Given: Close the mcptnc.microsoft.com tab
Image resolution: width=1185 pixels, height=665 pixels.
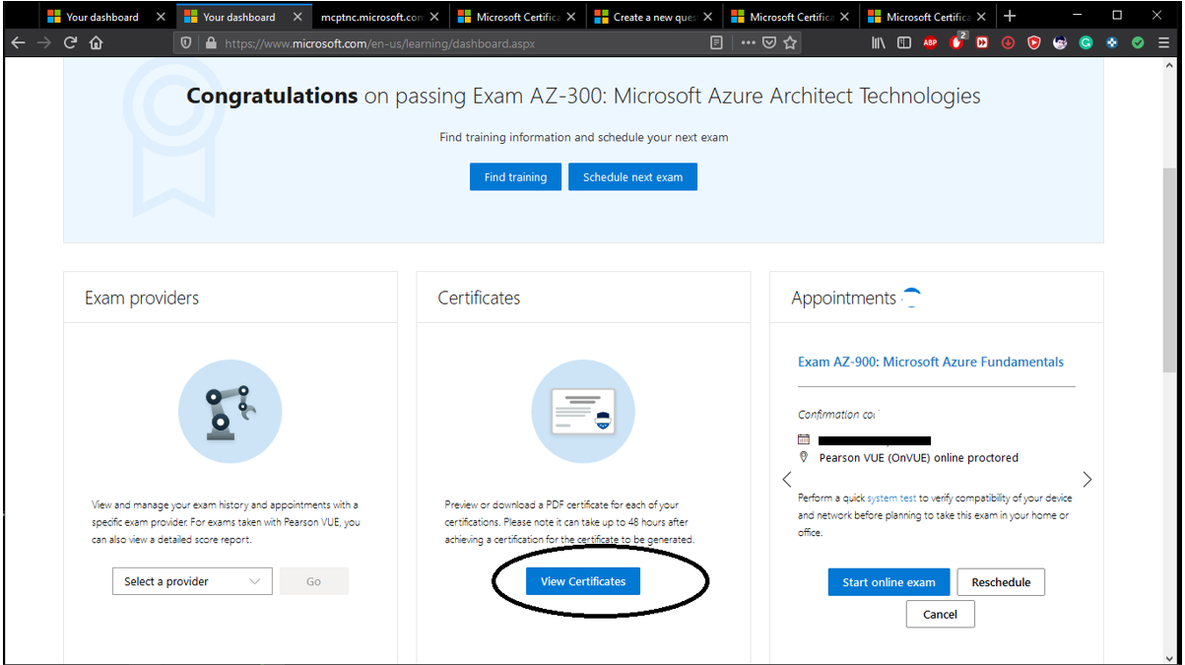Looking at the screenshot, I should [434, 17].
